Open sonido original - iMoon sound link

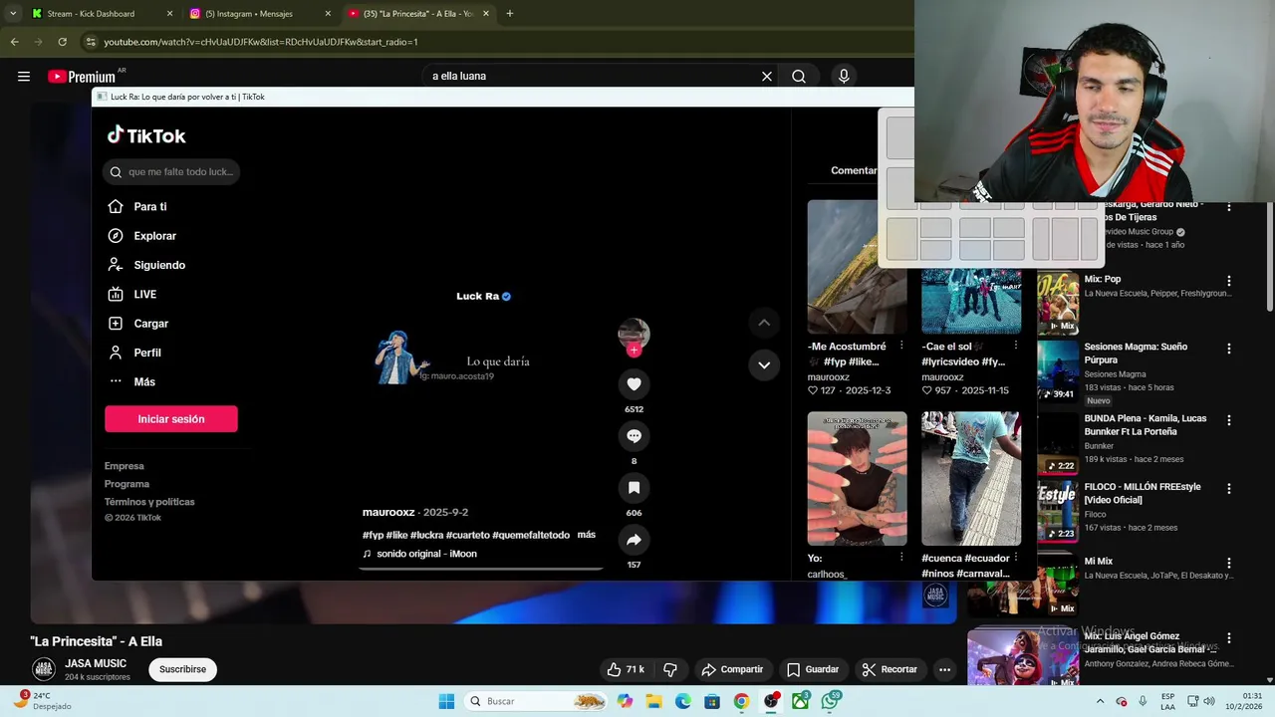point(426,554)
